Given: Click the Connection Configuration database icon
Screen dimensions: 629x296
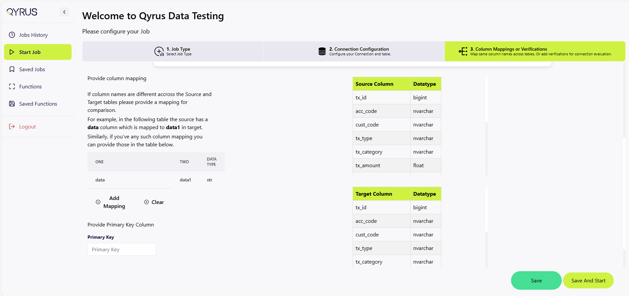Looking at the screenshot, I should 322,51.
